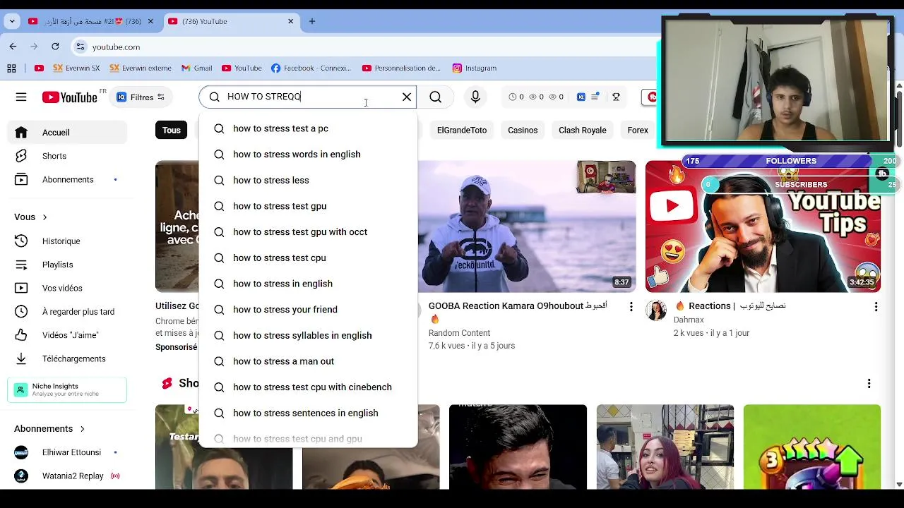
Task: Open Téléchargements in the sidebar
Action: pyautogui.click(x=68, y=358)
